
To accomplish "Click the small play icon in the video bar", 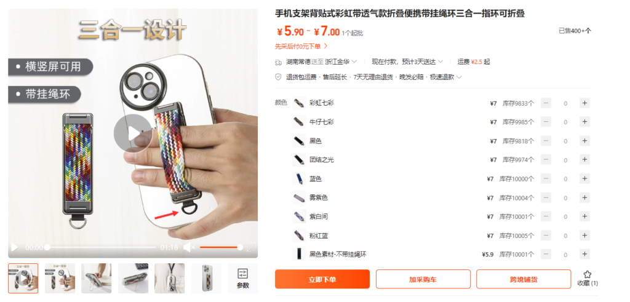I will click(14, 247).
